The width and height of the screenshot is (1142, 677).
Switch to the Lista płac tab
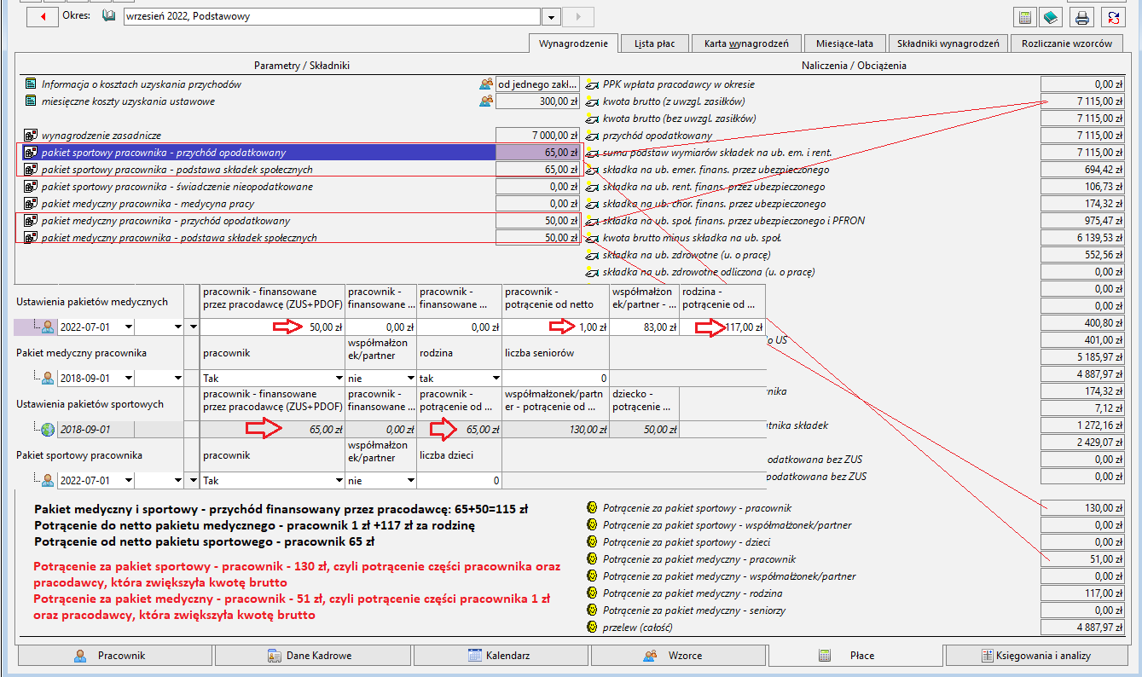655,43
